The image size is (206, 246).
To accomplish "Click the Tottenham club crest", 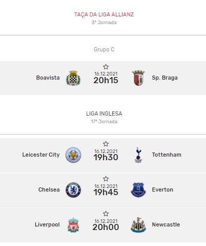I will (138, 155).
